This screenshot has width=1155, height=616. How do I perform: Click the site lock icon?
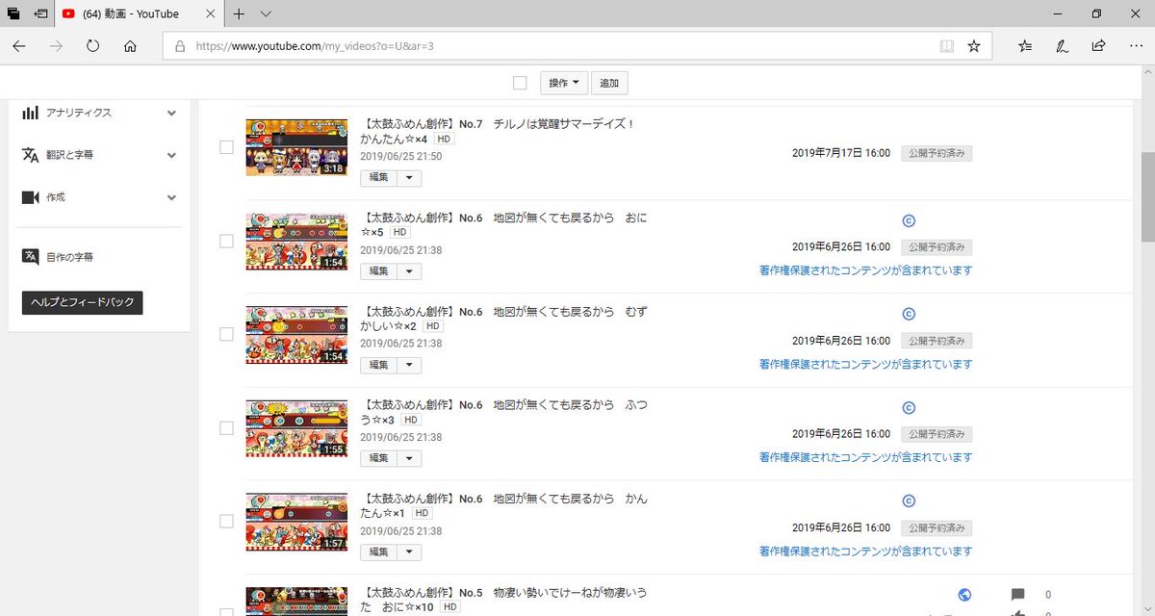point(179,46)
